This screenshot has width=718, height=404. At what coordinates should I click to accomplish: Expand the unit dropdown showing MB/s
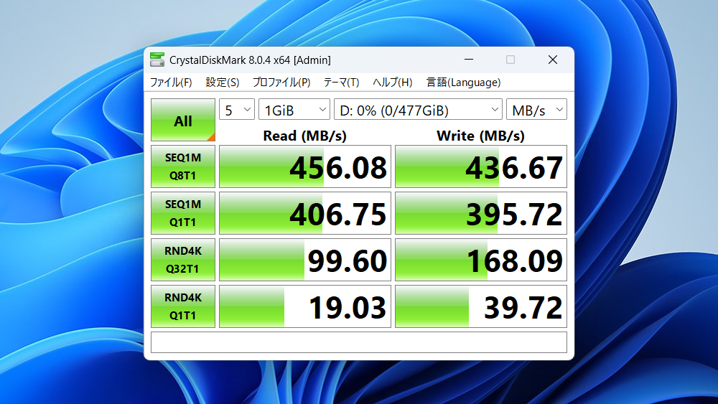(536, 110)
